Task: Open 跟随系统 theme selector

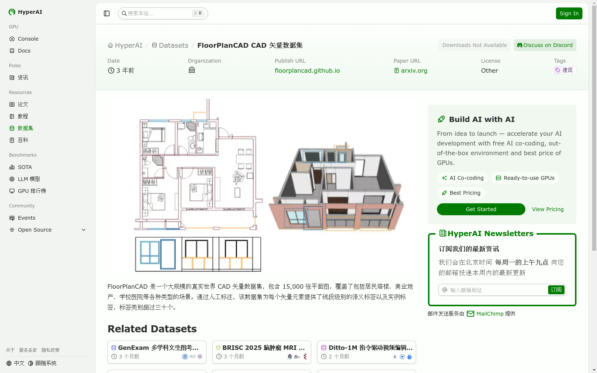Action: coord(42,363)
